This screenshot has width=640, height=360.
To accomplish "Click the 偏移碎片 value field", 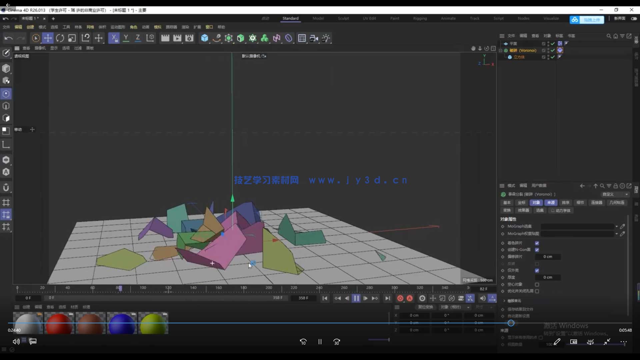I will pos(548,257).
